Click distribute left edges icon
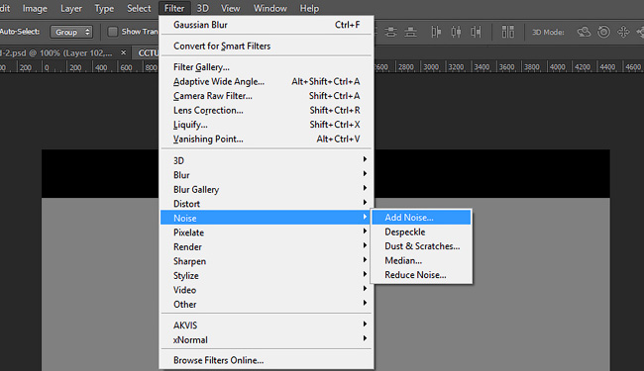644x371 pixels. click(436, 32)
